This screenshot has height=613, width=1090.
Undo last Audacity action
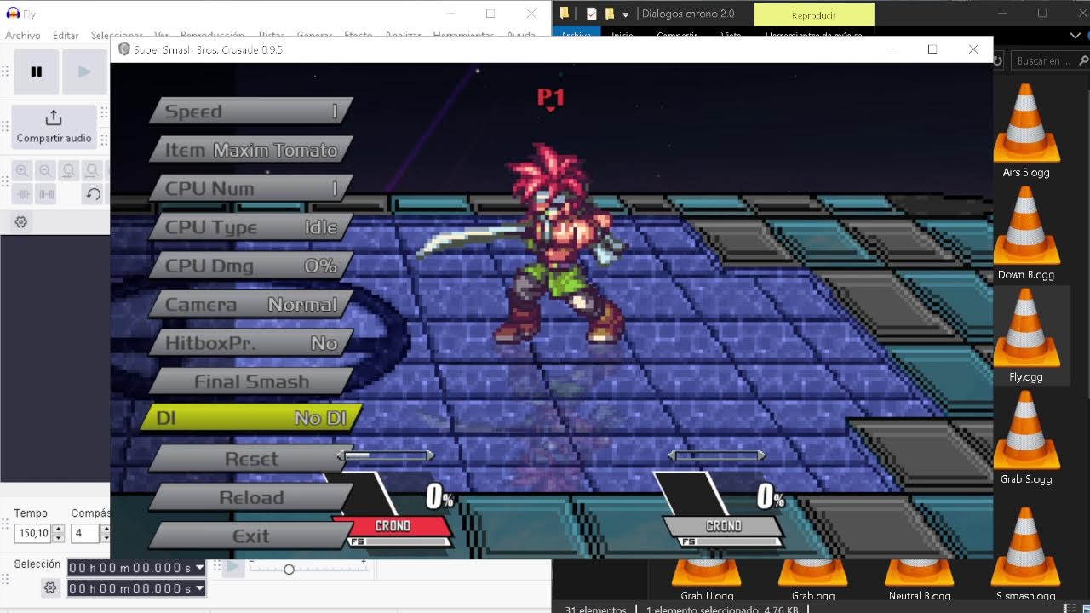point(93,194)
